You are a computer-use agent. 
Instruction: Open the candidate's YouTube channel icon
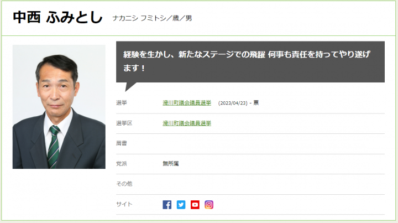tap(195, 205)
